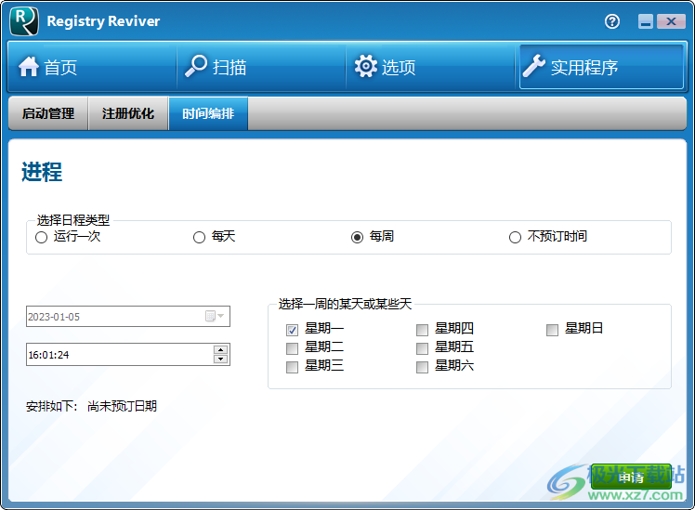Click the Registry Reviver logo icon
The image size is (695, 510).
pos(24,20)
